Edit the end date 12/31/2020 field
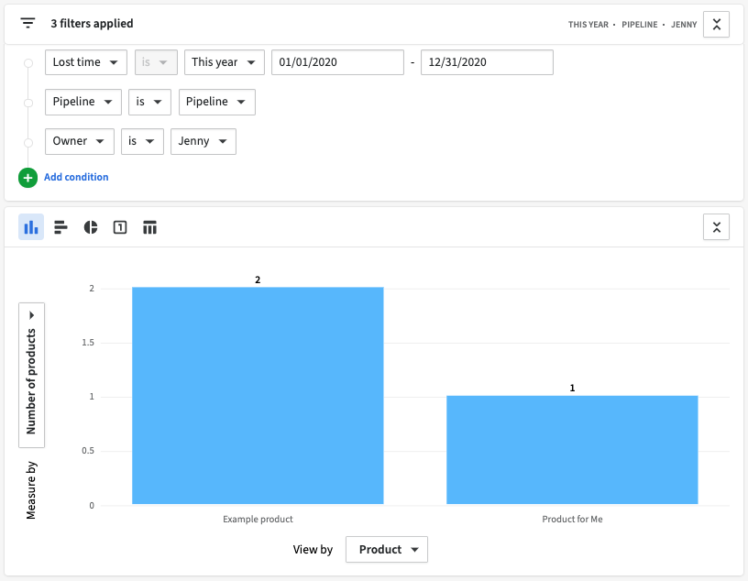This screenshot has height=581, width=748. (x=487, y=62)
